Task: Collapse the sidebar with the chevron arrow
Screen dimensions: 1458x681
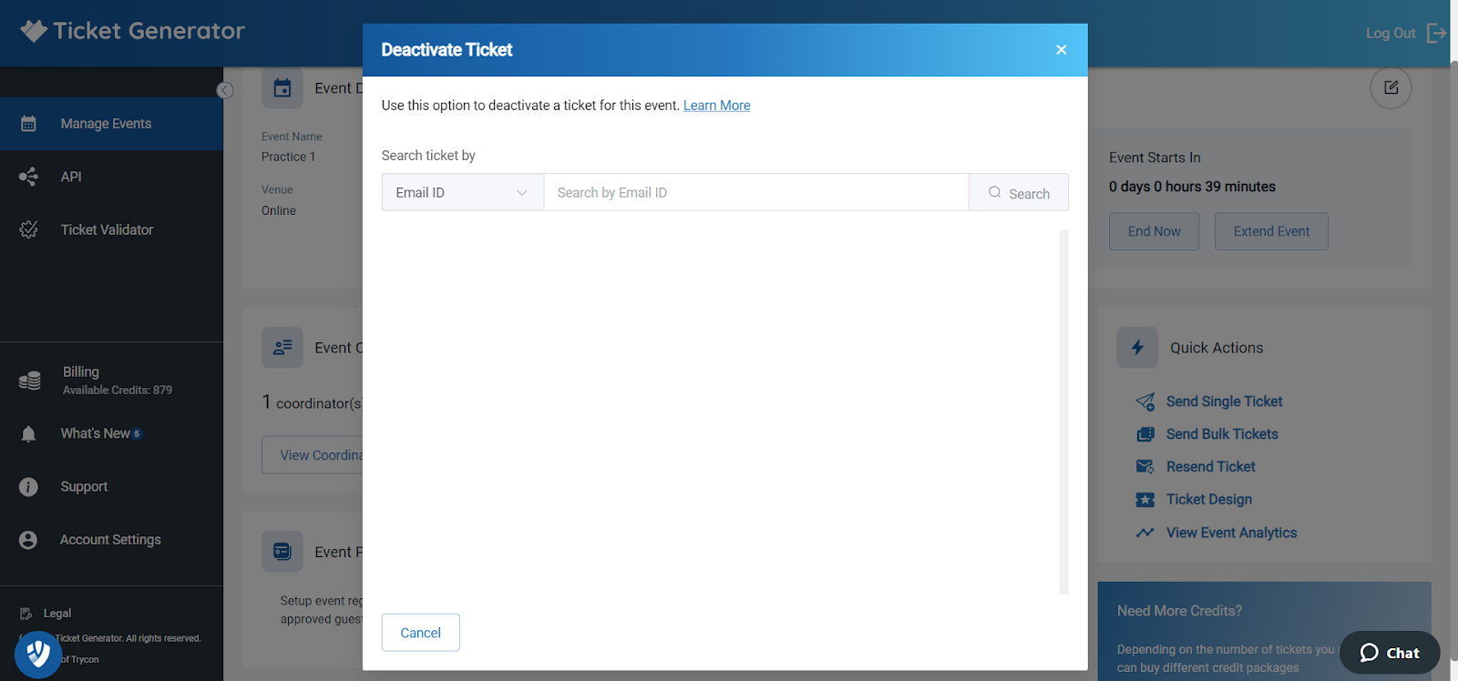Action: coord(225,90)
